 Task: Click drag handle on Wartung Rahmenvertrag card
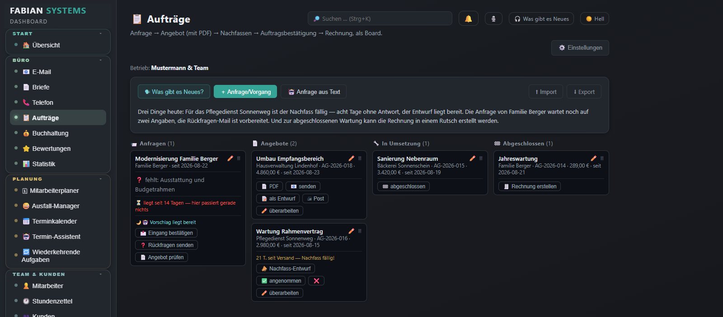click(360, 231)
